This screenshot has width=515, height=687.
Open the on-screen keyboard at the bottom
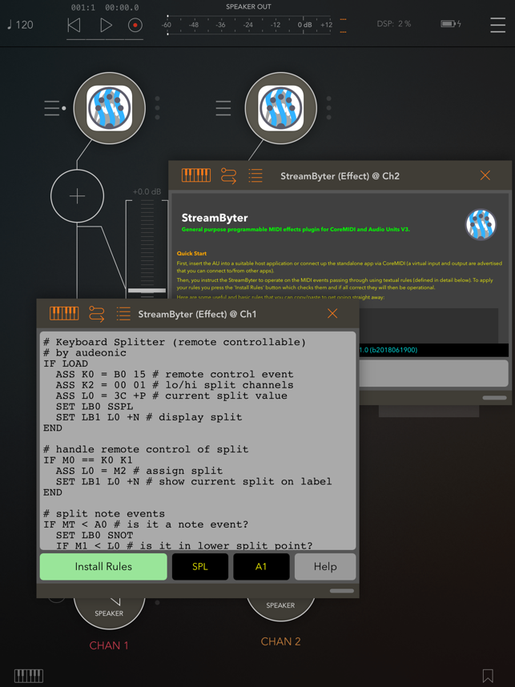pyautogui.click(x=29, y=675)
